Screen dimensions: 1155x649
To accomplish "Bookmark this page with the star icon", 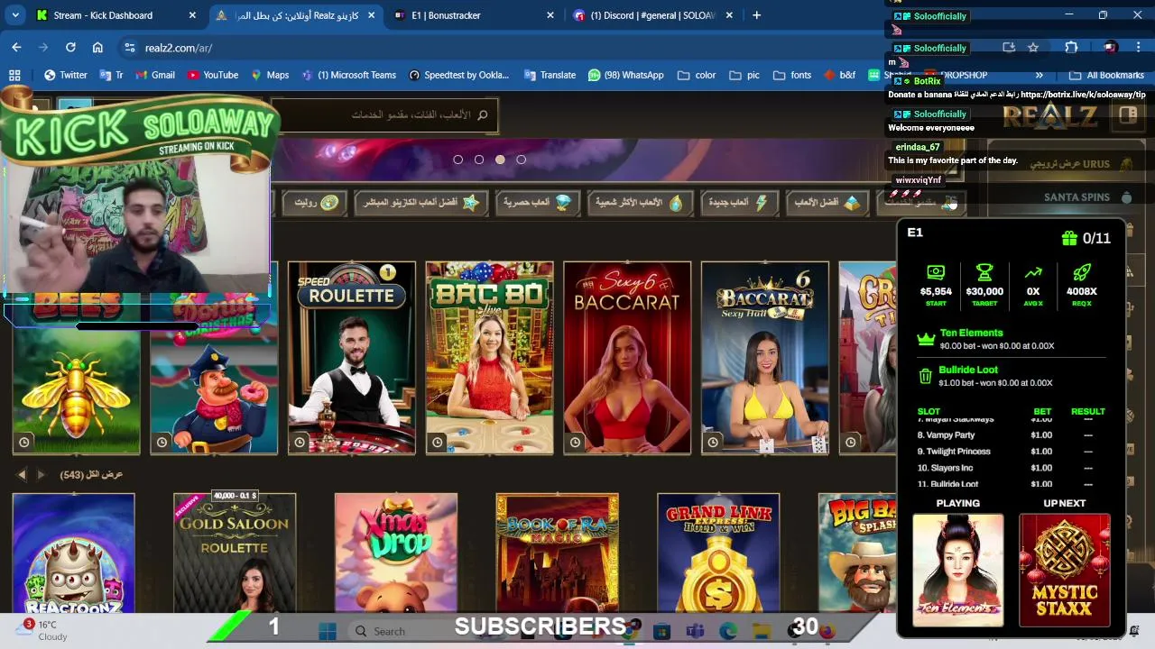I will (x=1033, y=48).
